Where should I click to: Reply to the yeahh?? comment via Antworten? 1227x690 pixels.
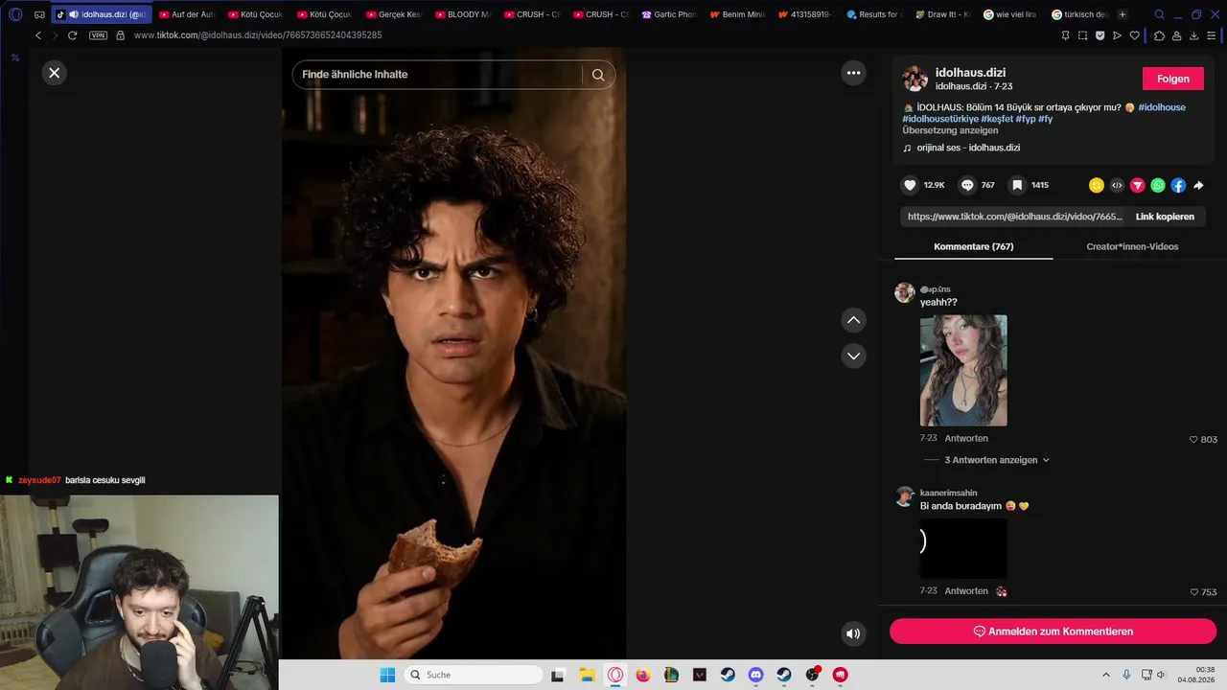click(966, 438)
